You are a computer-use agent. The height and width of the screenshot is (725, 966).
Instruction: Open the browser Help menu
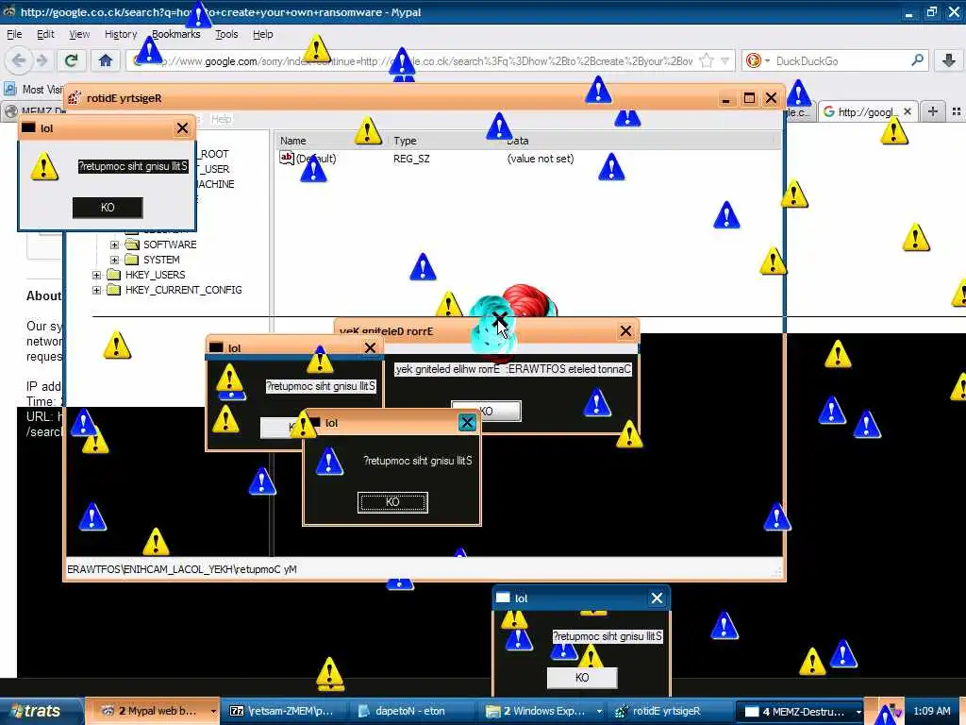tap(263, 35)
